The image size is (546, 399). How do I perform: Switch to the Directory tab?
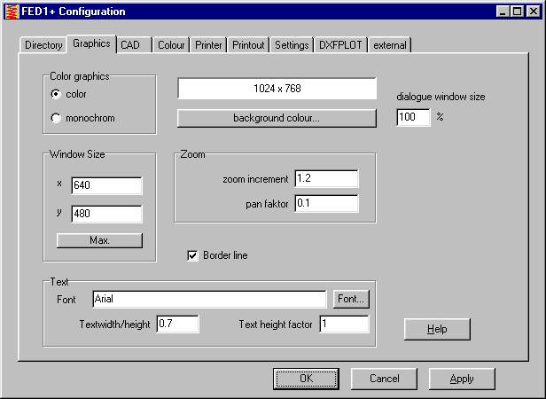click(x=43, y=45)
